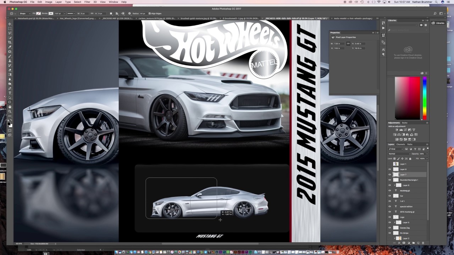The height and width of the screenshot is (255, 454).
Task: Open the Actions panel play icon
Action: click(383, 28)
